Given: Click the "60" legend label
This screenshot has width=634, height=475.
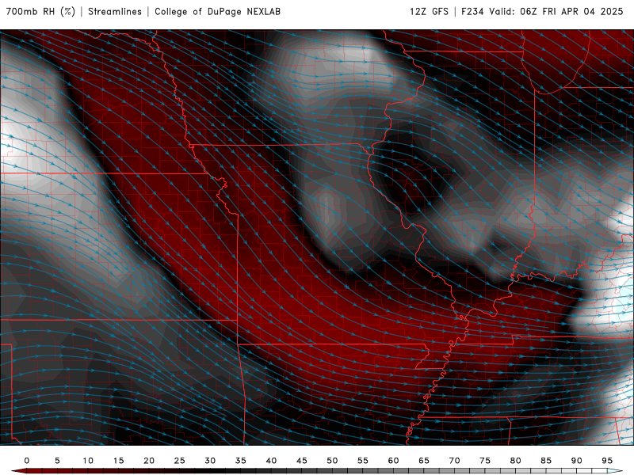Looking at the screenshot, I should 393,461.
